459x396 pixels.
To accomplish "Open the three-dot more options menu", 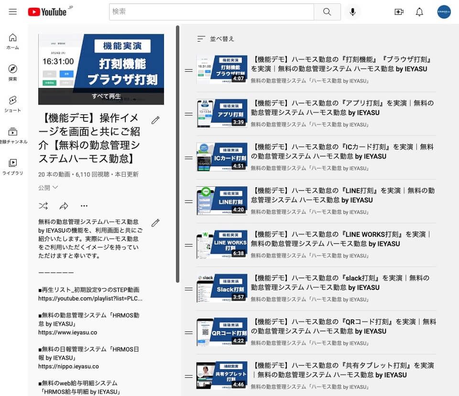I will click(x=84, y=206).
